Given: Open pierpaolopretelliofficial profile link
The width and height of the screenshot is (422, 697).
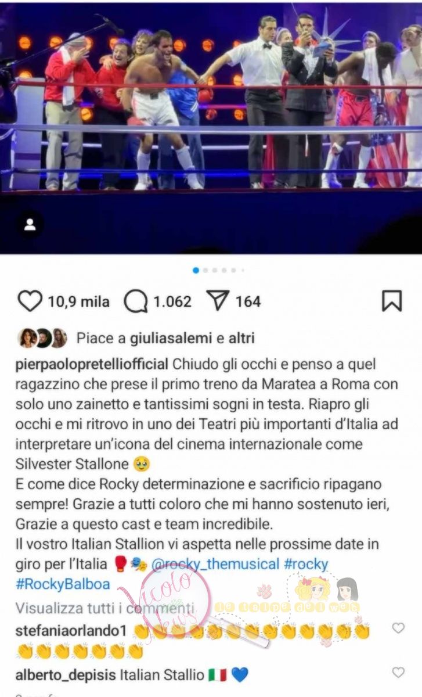Looking at the screenshot, I should tap(93, 365).
